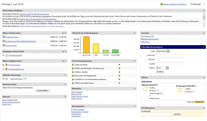The image size is (207, 121).
Task: Click task icon beside Telefon einrichten lassen
Action: coord(73,83)
